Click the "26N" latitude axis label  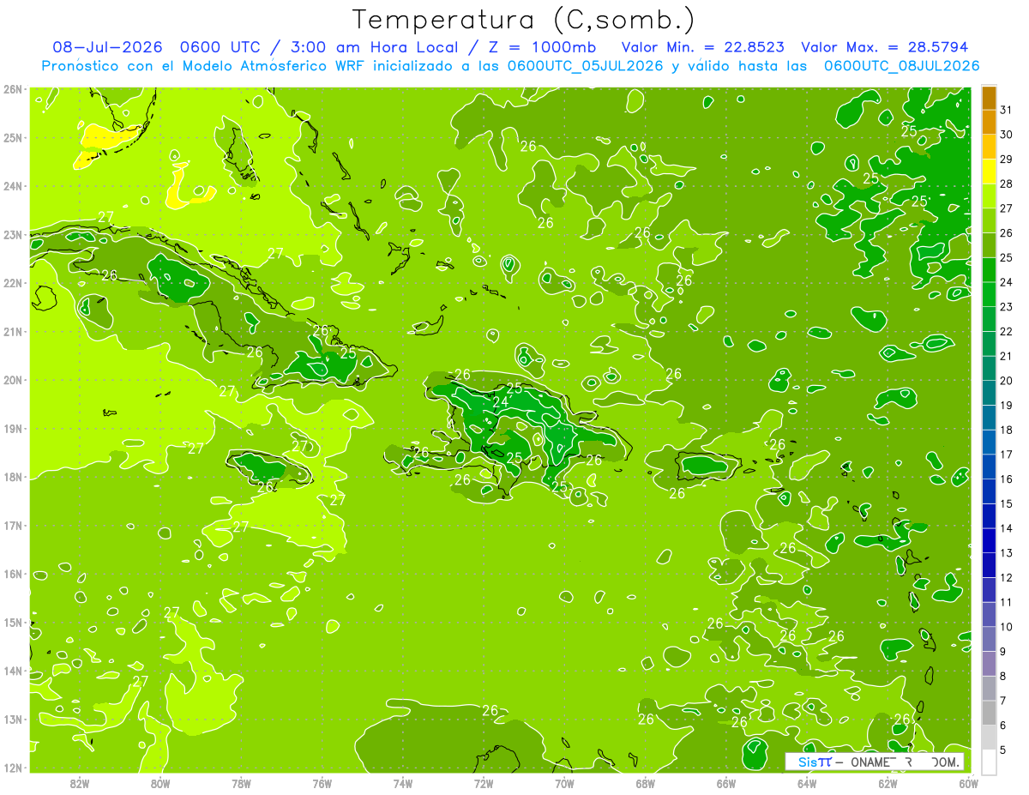(x=12, y=89)
